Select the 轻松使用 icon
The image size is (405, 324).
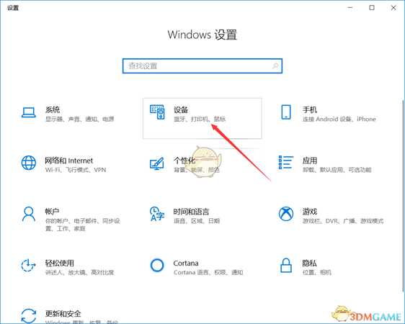click(x=28, y=265)
